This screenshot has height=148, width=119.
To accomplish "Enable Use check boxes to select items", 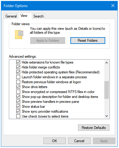I will [x=18, y=116].
